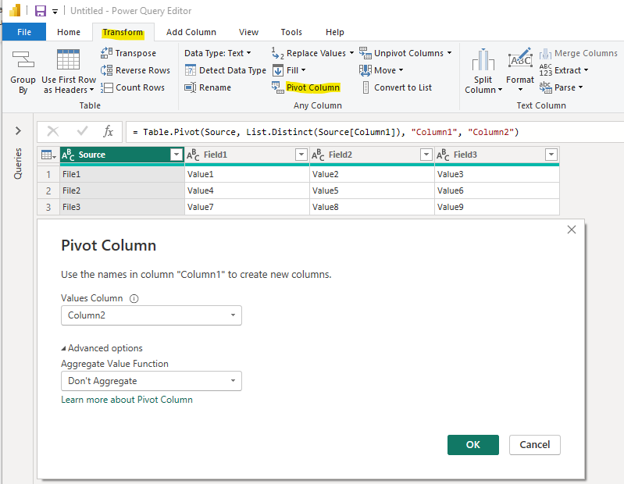
Task: Click the Fill down icon
Action: 278,71
